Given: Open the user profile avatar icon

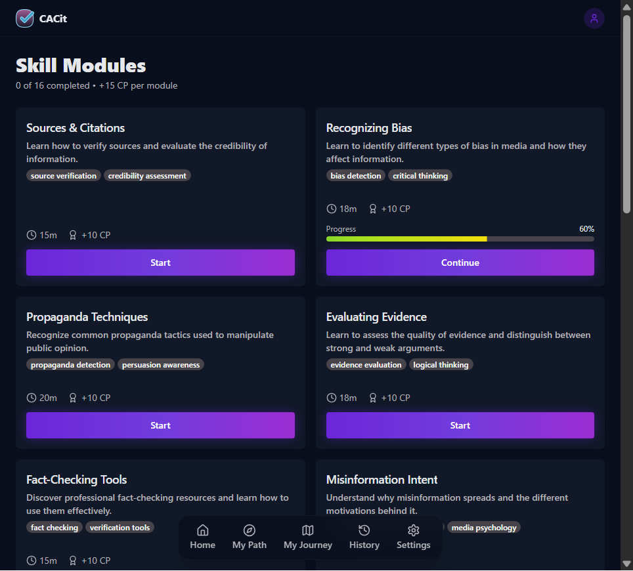Looking at the screenshot, I should click(594, 18).
